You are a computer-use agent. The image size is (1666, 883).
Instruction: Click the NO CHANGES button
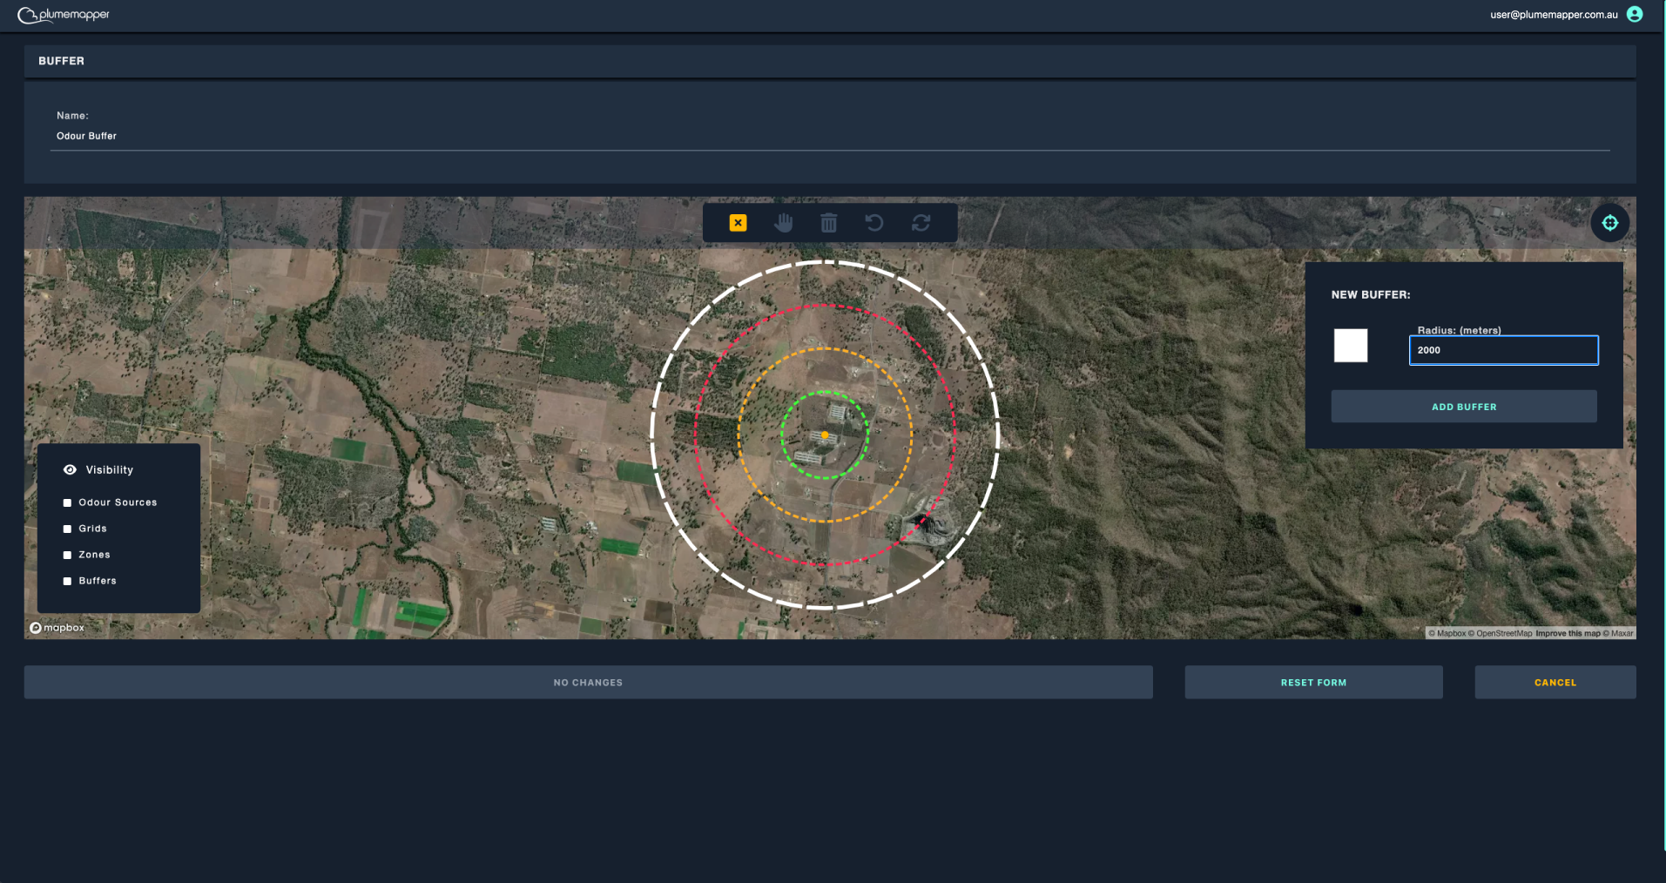click(x=589, y=683)
